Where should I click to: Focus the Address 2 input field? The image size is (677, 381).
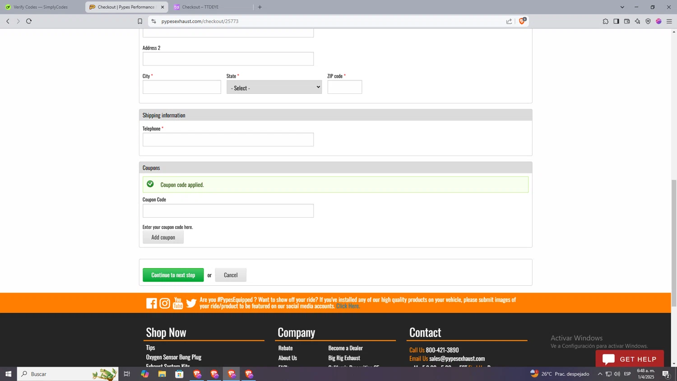pyautogui.click(x=228, y=59)
